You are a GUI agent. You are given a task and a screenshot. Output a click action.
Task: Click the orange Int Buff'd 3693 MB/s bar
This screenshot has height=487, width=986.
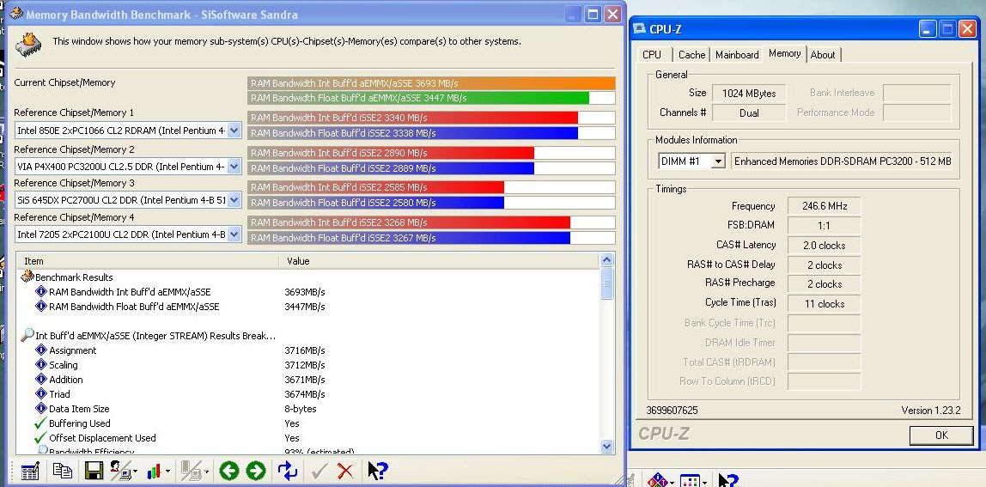click(431, 83)
